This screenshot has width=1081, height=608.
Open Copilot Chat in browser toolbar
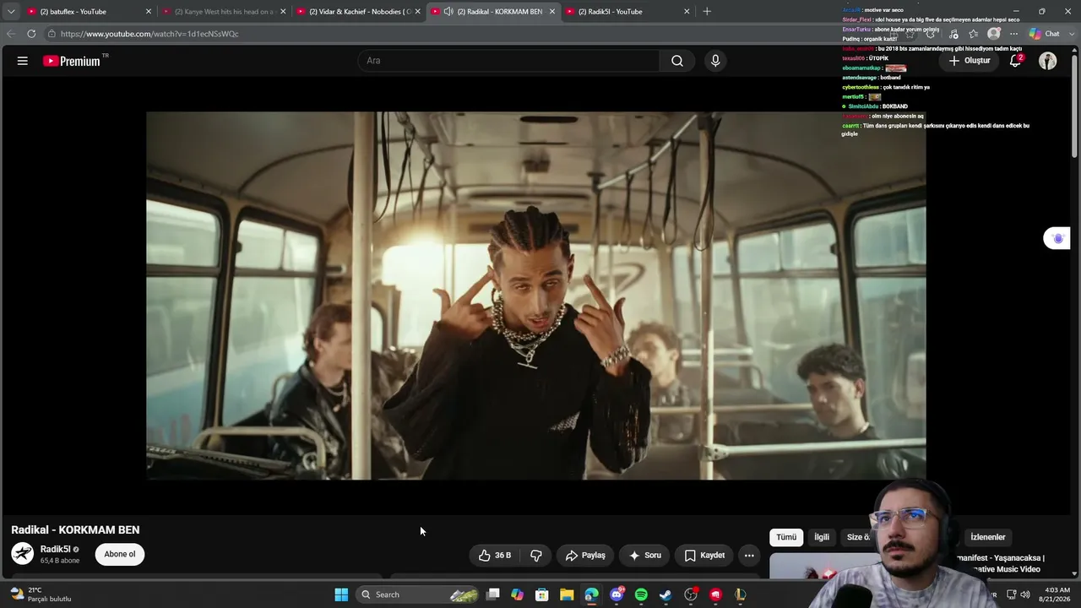(1045, 34)
